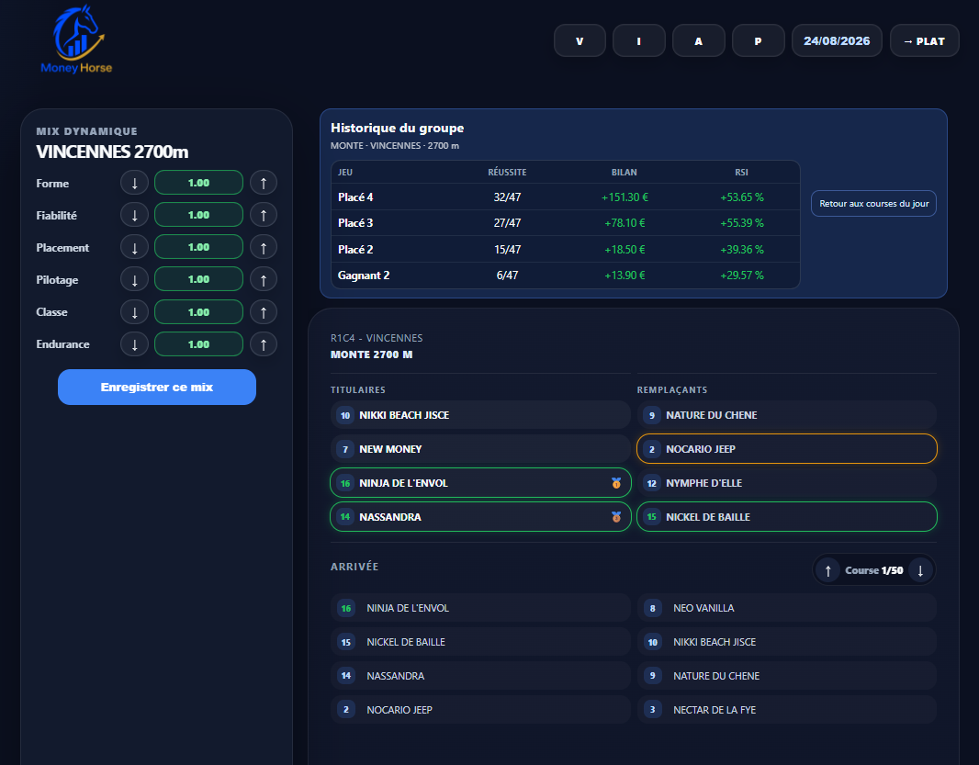
Task: Select remplaçant NOCARIO JEEP
Action: click(x=787, y=449)
